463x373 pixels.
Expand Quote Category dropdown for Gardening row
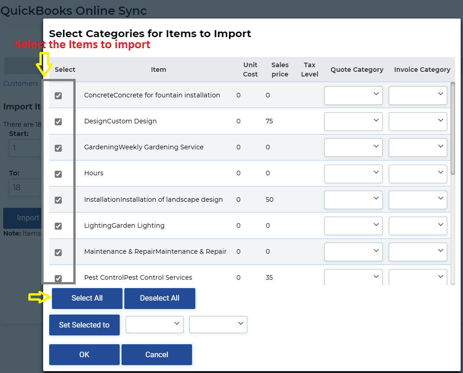tap(353, 148)
